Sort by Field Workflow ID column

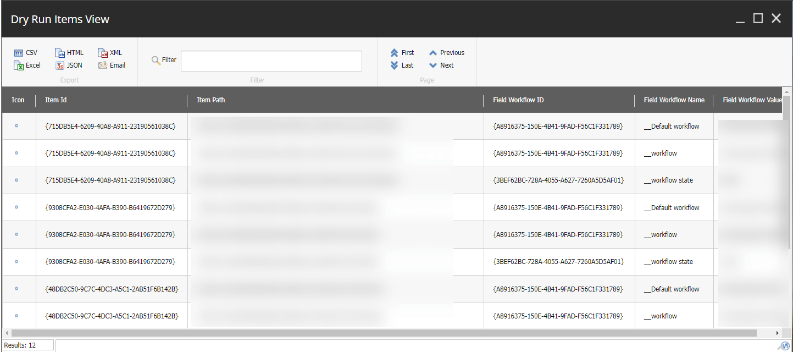pyautogui.click(x=518, y=100)
